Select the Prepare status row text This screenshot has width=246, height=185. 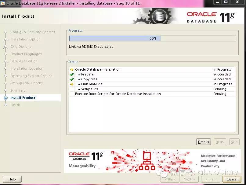click(87, 74)
